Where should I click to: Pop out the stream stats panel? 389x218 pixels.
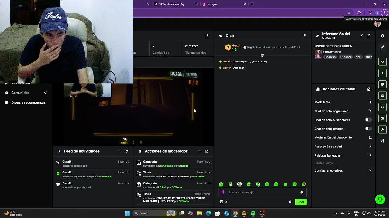[x=207, y=36]
